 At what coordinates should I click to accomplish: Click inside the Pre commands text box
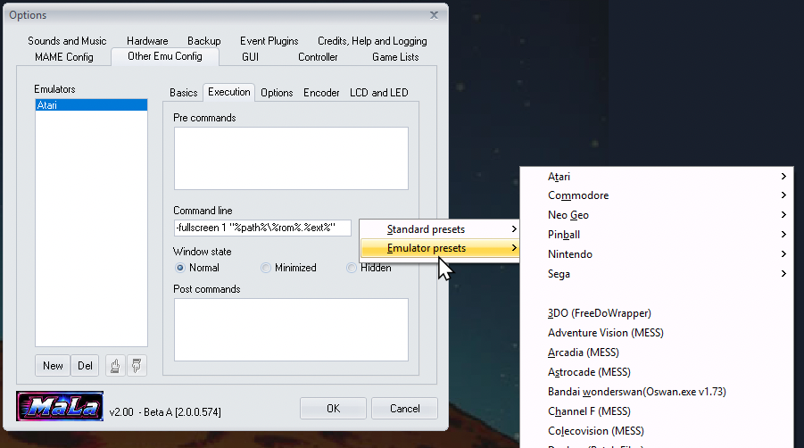(x=291, y=158)
